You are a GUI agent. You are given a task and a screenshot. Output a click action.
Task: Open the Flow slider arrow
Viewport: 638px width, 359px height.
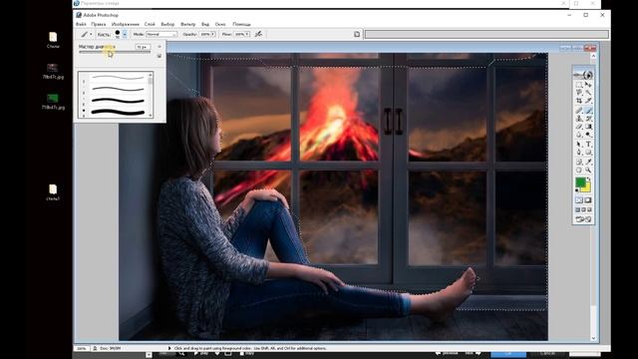(x=247, y=34)
